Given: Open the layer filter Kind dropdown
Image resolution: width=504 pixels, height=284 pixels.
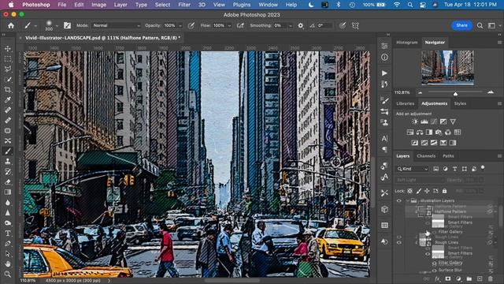Looking at the screenshot, I should [x=413, y=169].
